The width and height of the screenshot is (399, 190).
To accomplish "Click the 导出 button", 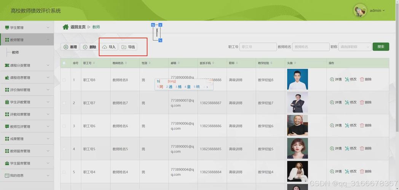I will point(128,47).
